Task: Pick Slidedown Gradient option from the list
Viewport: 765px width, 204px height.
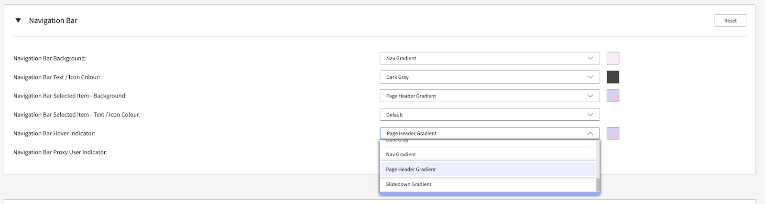Action: click(409, 184)
